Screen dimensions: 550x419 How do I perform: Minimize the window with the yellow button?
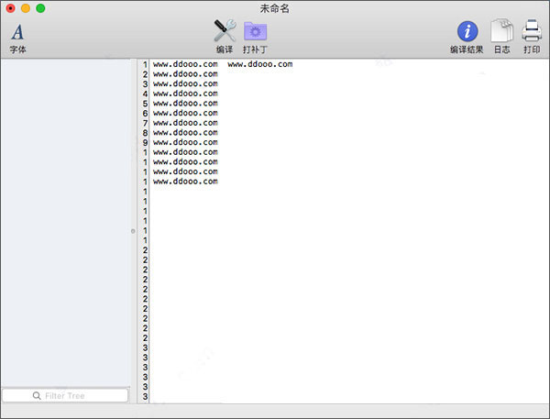[x=26, y=8]
